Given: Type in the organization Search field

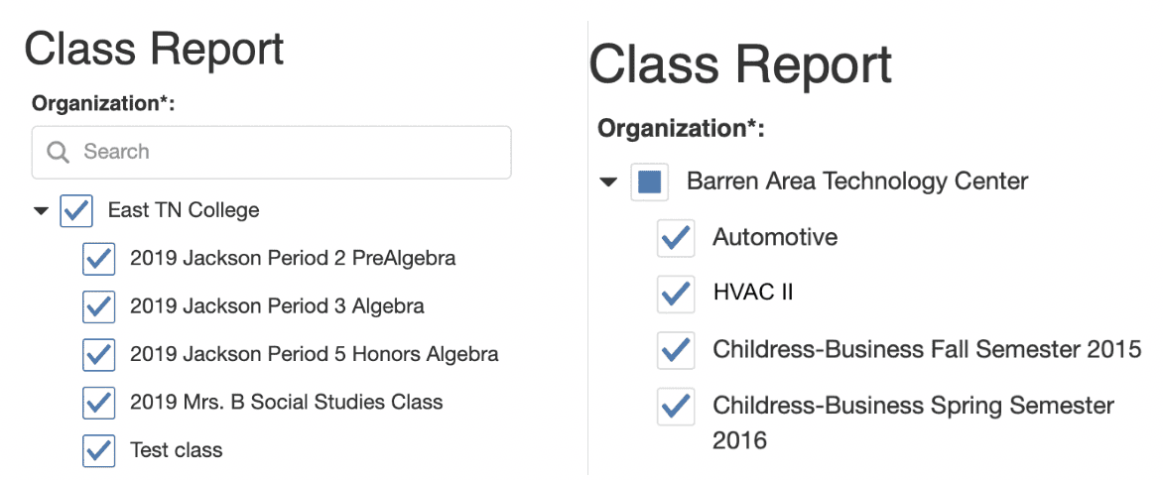Looking at the screenshot, I should click(x=288, y=152).
